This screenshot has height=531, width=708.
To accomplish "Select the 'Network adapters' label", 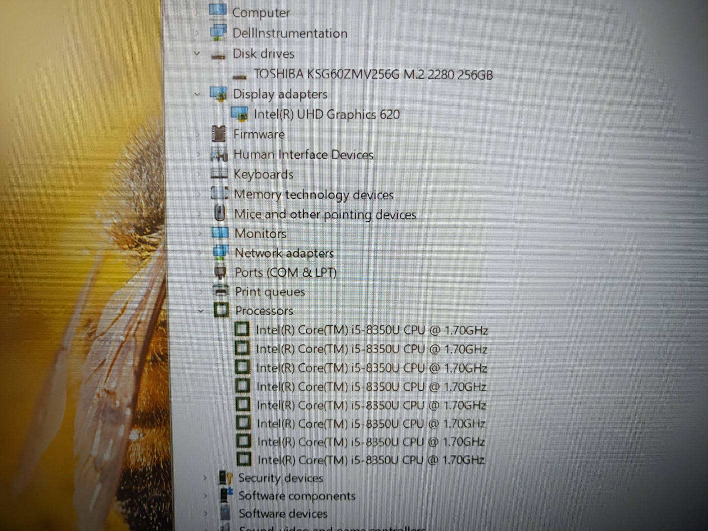I will 284,253.
